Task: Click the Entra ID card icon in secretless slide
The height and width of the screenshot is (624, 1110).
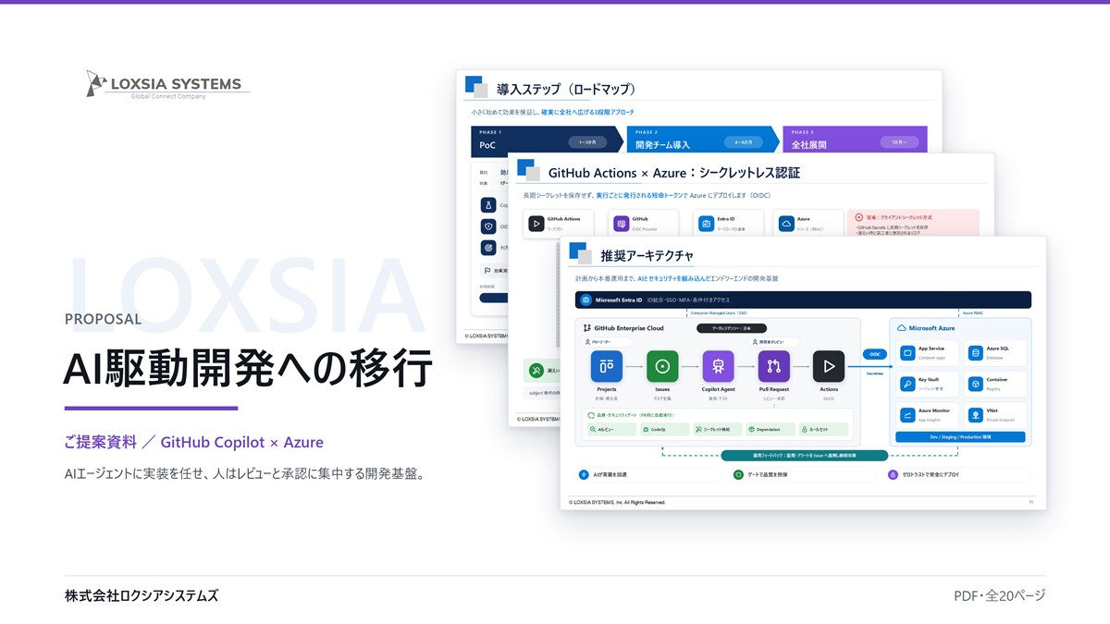Action: [x=706, y=224]
